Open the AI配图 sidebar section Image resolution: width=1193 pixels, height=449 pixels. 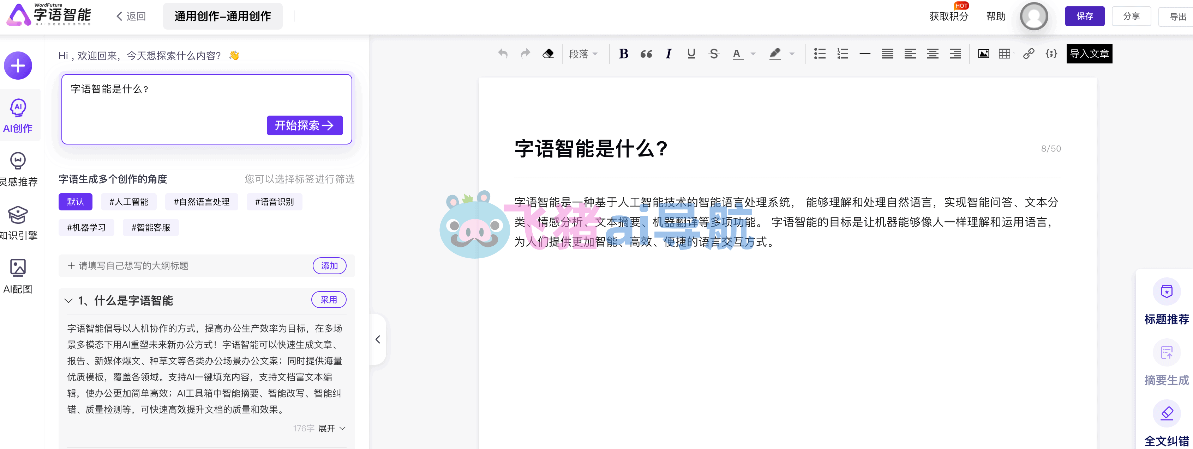click(x=18, y=277)
